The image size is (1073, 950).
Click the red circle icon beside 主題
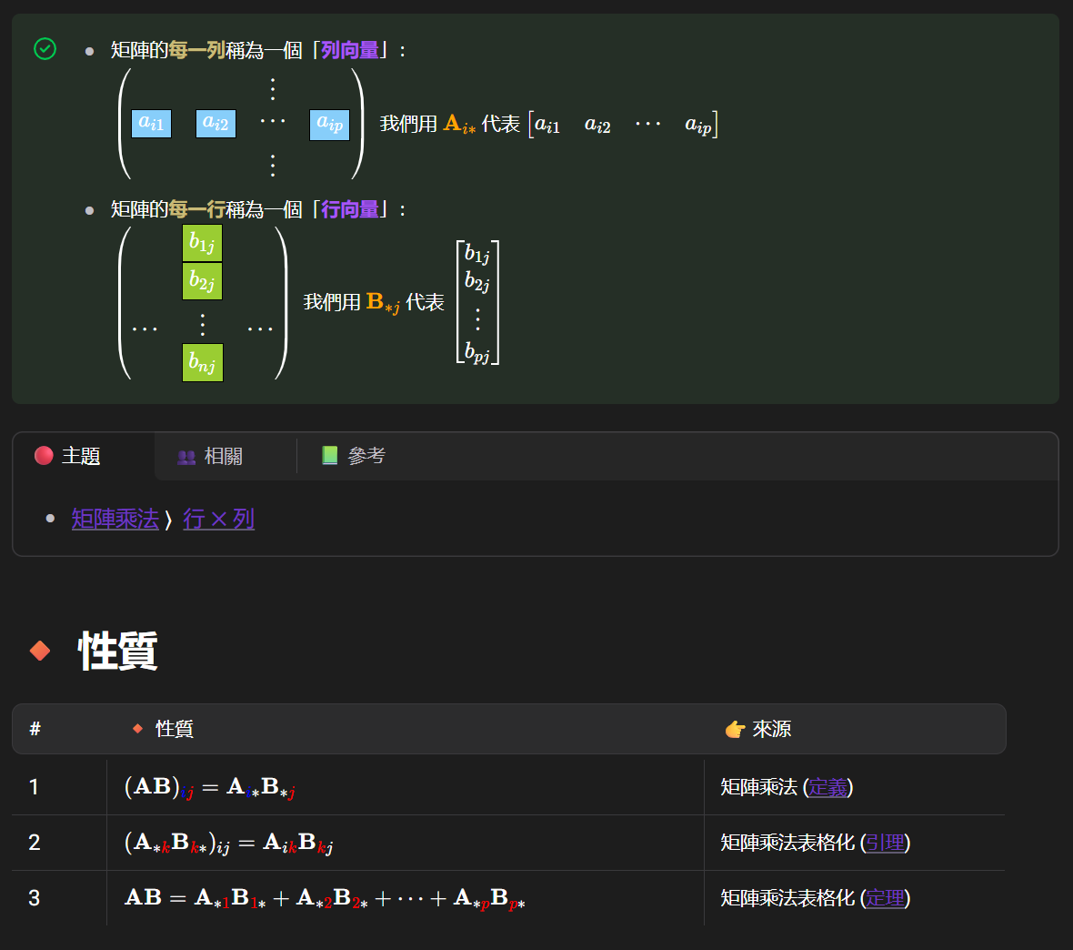[44, 455]
